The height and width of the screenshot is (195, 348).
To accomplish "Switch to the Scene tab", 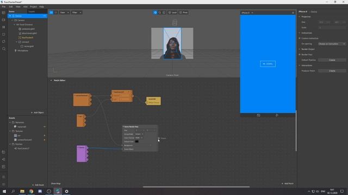I will [12, 11].
